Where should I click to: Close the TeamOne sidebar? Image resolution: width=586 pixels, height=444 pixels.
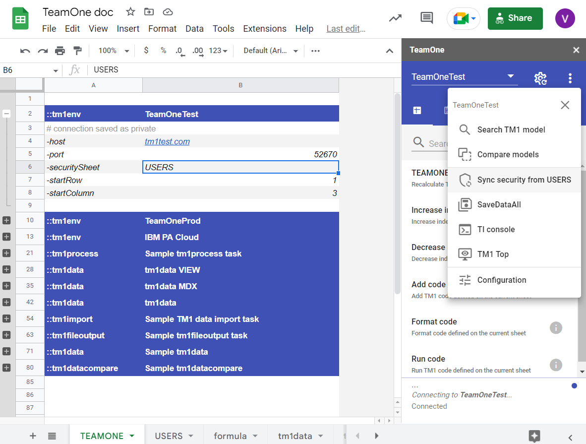click(576, 50)
